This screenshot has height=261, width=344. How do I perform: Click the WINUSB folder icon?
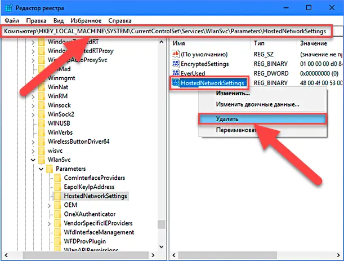coord(42,123)
